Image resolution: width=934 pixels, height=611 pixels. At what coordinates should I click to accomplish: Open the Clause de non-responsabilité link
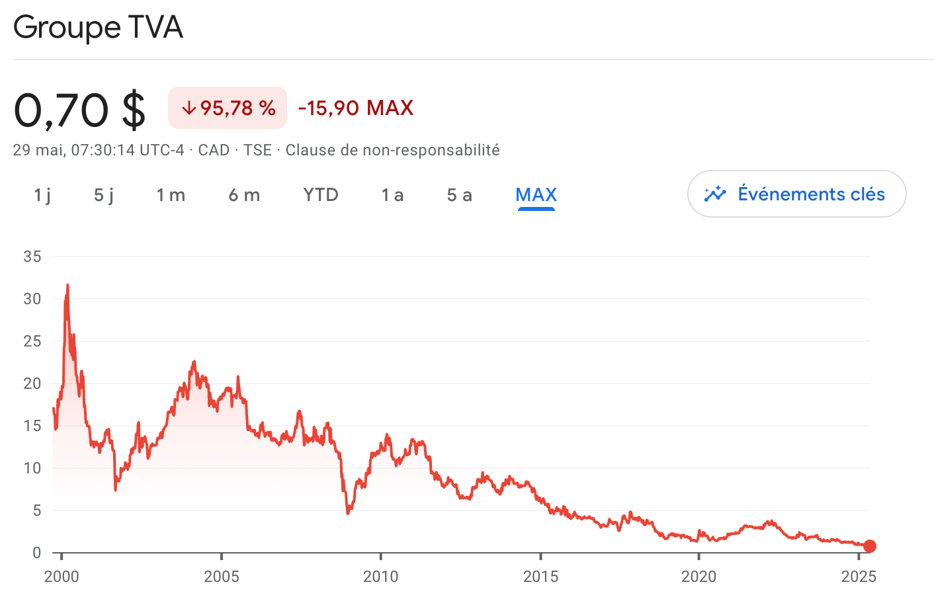click(x=393, y=150)
